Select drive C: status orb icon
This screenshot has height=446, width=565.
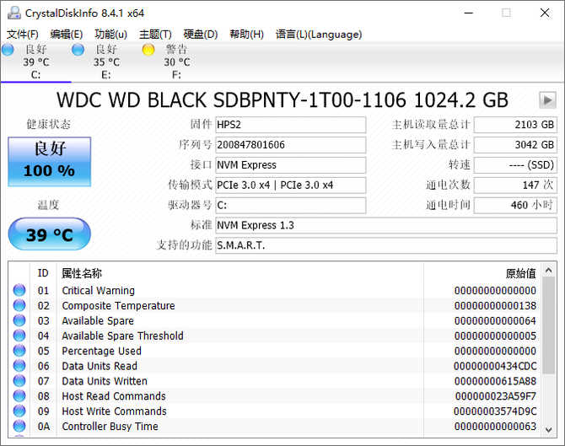pyautogui.click(x=8, y=51)
